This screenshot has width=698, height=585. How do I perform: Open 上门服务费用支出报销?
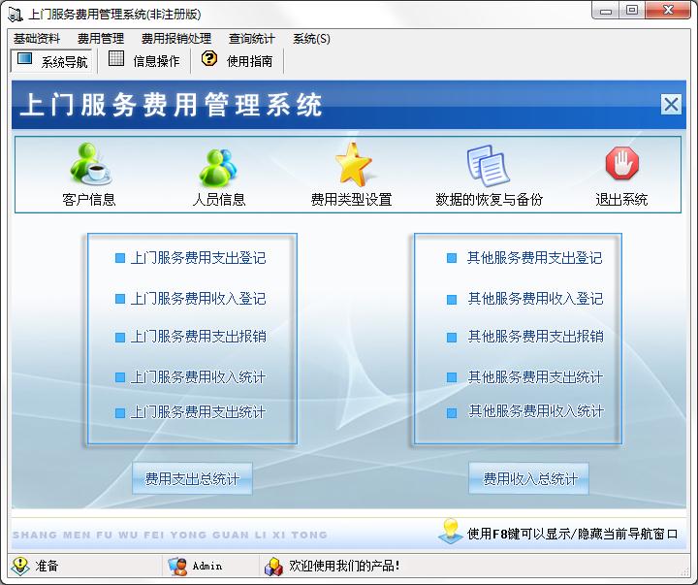tap(198, 337)
